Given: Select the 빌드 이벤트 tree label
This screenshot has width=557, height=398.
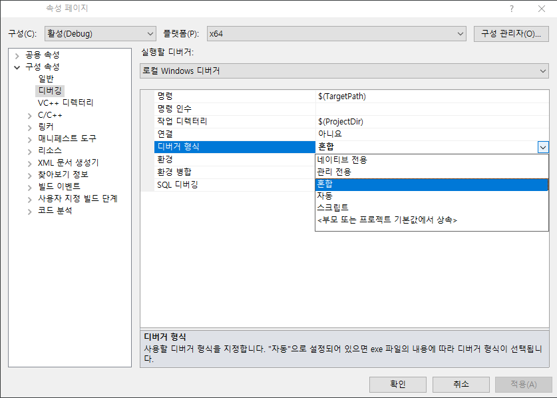Looking at the screenshot, I should click(59, 186).
